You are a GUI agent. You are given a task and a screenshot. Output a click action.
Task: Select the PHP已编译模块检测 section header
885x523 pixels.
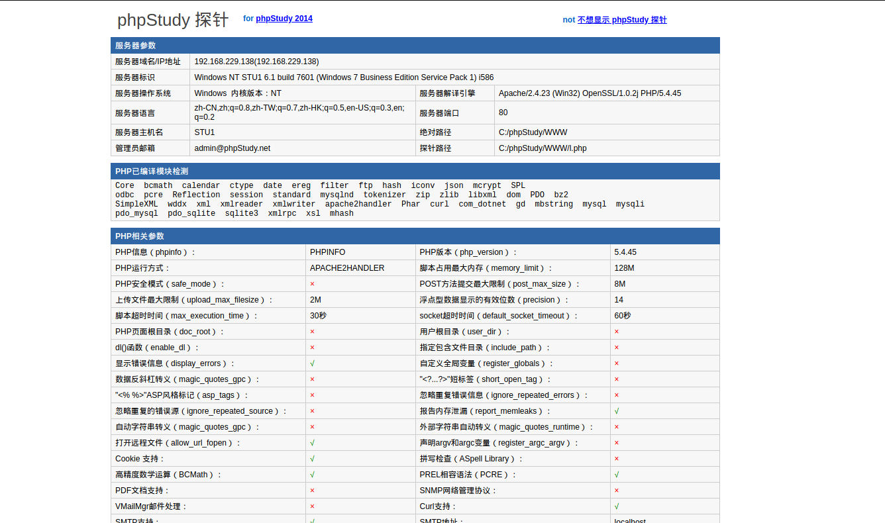tap(152, 171)
